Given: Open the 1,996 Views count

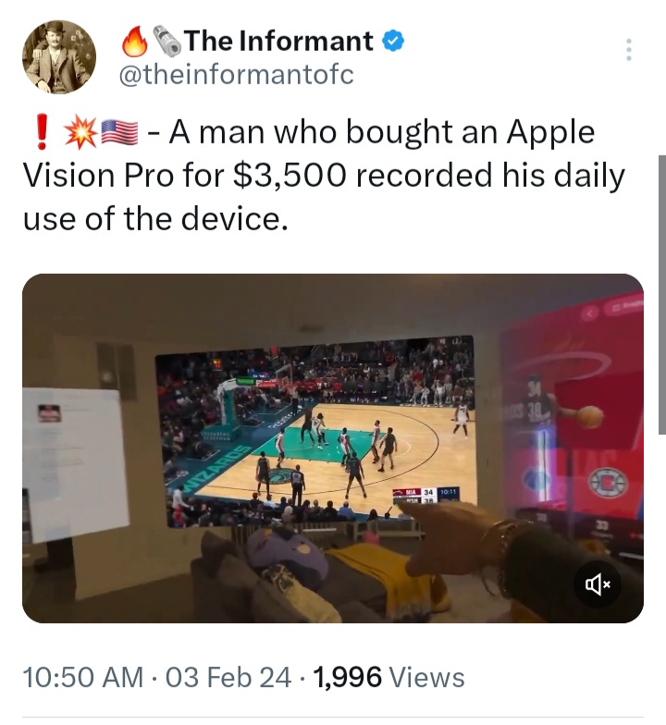Looking at the screenshot, I should tap(388, 677).
